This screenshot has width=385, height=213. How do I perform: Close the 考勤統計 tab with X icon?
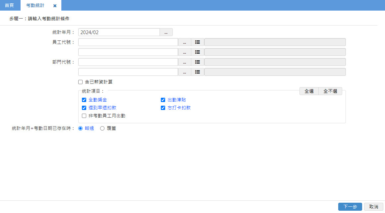pyautogui.click(x=55, y=6)
